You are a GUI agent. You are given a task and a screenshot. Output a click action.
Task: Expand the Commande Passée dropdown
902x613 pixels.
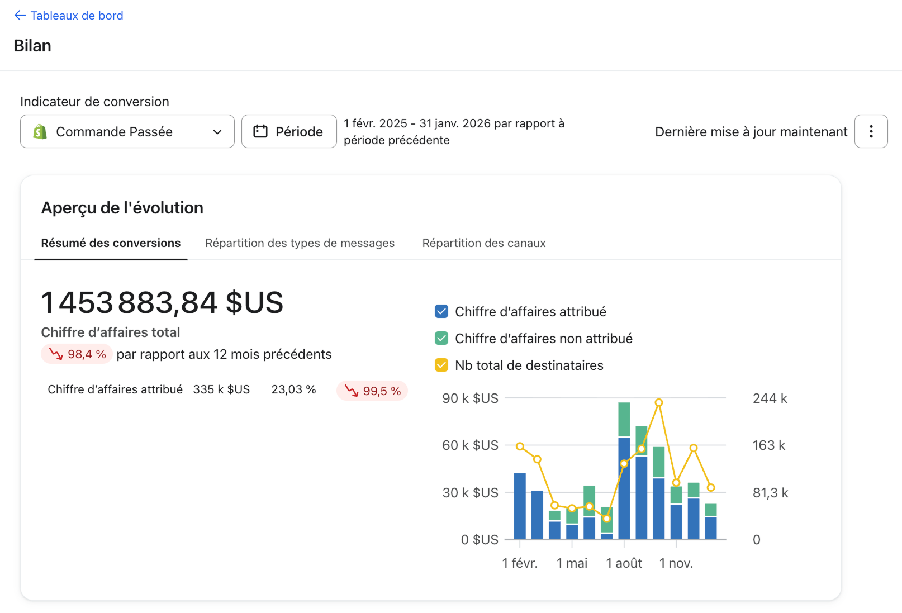(127, 131)
